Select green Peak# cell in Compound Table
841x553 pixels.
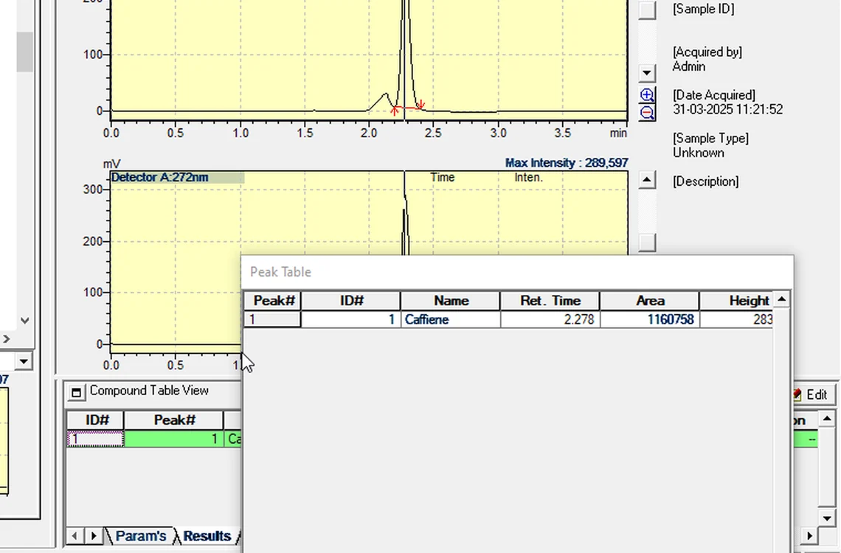pos(174,439)
